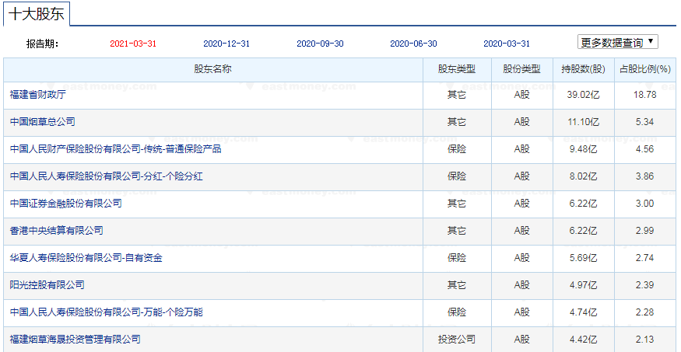Select report period 2020-09-30
681x352 pixels.
pos(320,44)
